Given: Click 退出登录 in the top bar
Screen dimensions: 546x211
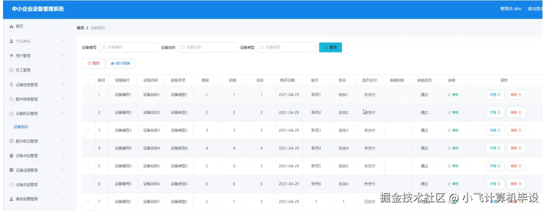Looking at the screenshot, I should tap(535, 9).
